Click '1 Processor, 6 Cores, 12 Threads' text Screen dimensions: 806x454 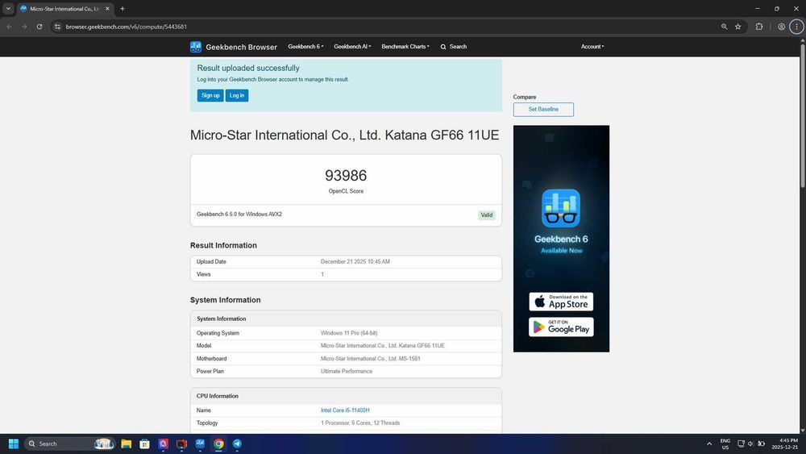360,423
